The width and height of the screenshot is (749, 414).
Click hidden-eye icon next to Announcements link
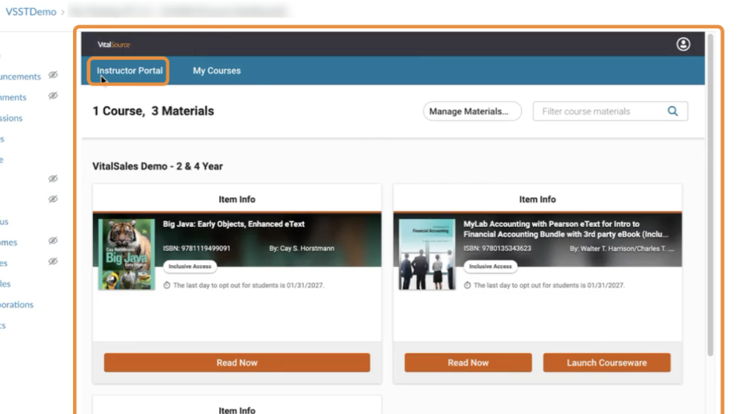pos(53,75)
